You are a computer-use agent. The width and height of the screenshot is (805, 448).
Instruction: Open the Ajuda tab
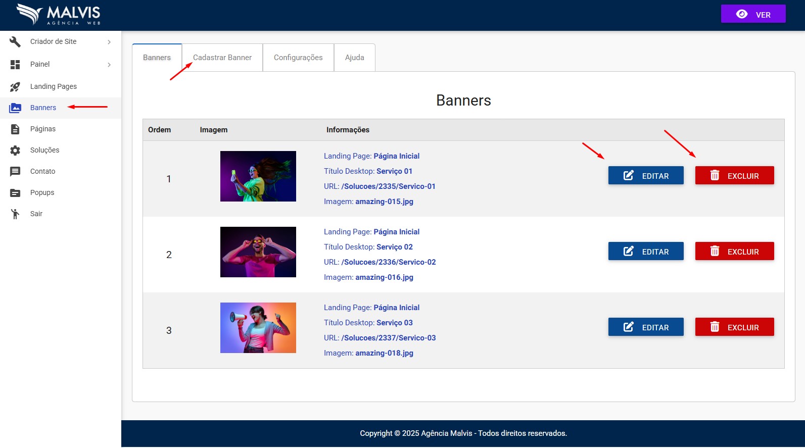[x=354, y=58]
